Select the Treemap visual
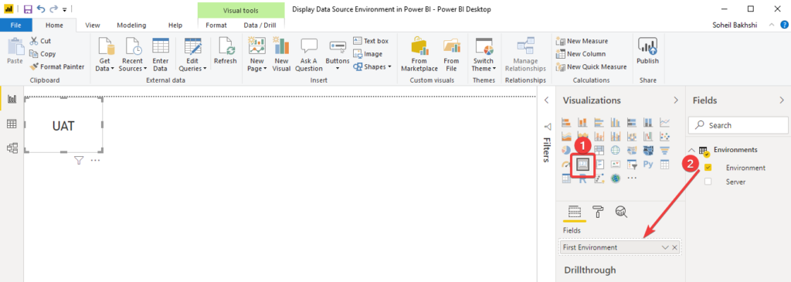This screenshot has width=791, height=282. click(x=599, y=150)
